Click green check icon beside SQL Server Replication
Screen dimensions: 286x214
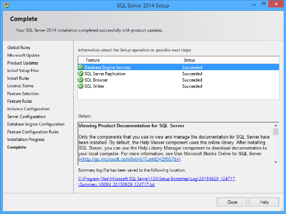coord(81,74)
